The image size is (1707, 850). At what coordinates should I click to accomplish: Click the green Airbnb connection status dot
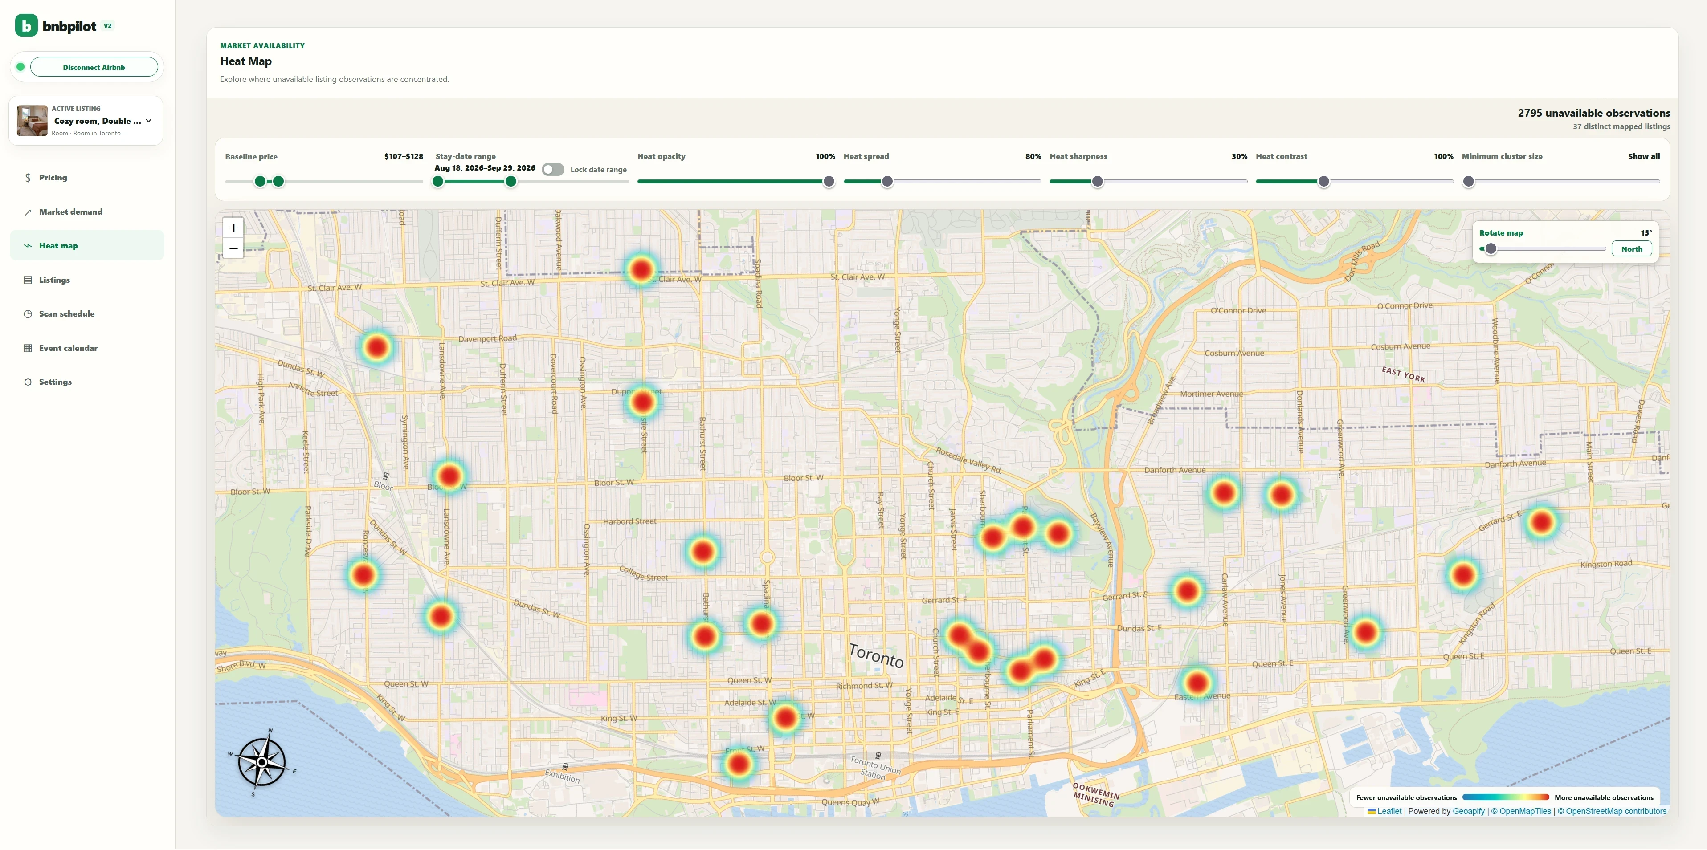[20, 67]
